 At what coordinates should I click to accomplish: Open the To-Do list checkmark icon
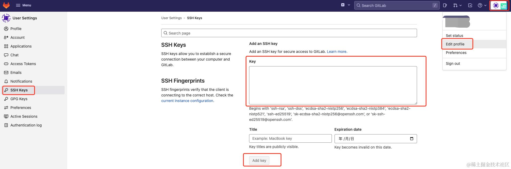[x=470, y=5]
